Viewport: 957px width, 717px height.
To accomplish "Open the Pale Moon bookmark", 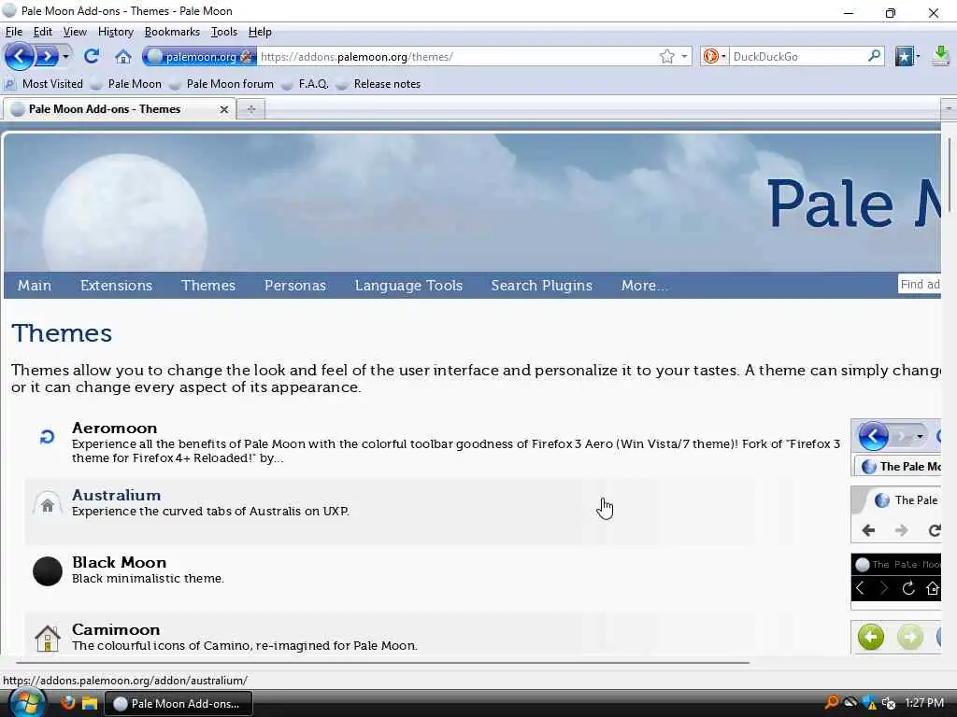I will [x=126, y=84].
